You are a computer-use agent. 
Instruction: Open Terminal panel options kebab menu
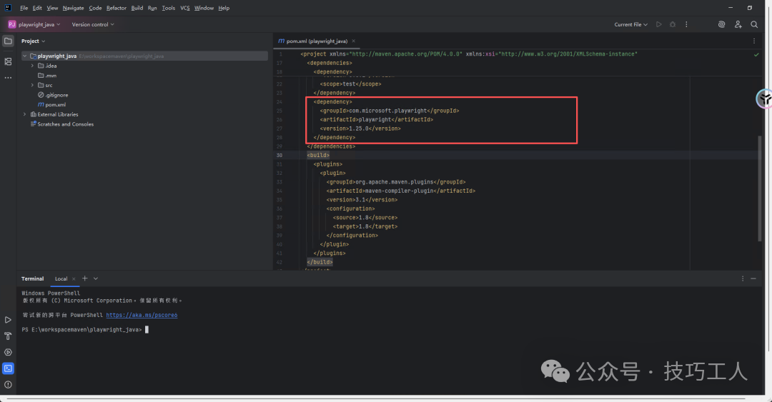(743, 278)
